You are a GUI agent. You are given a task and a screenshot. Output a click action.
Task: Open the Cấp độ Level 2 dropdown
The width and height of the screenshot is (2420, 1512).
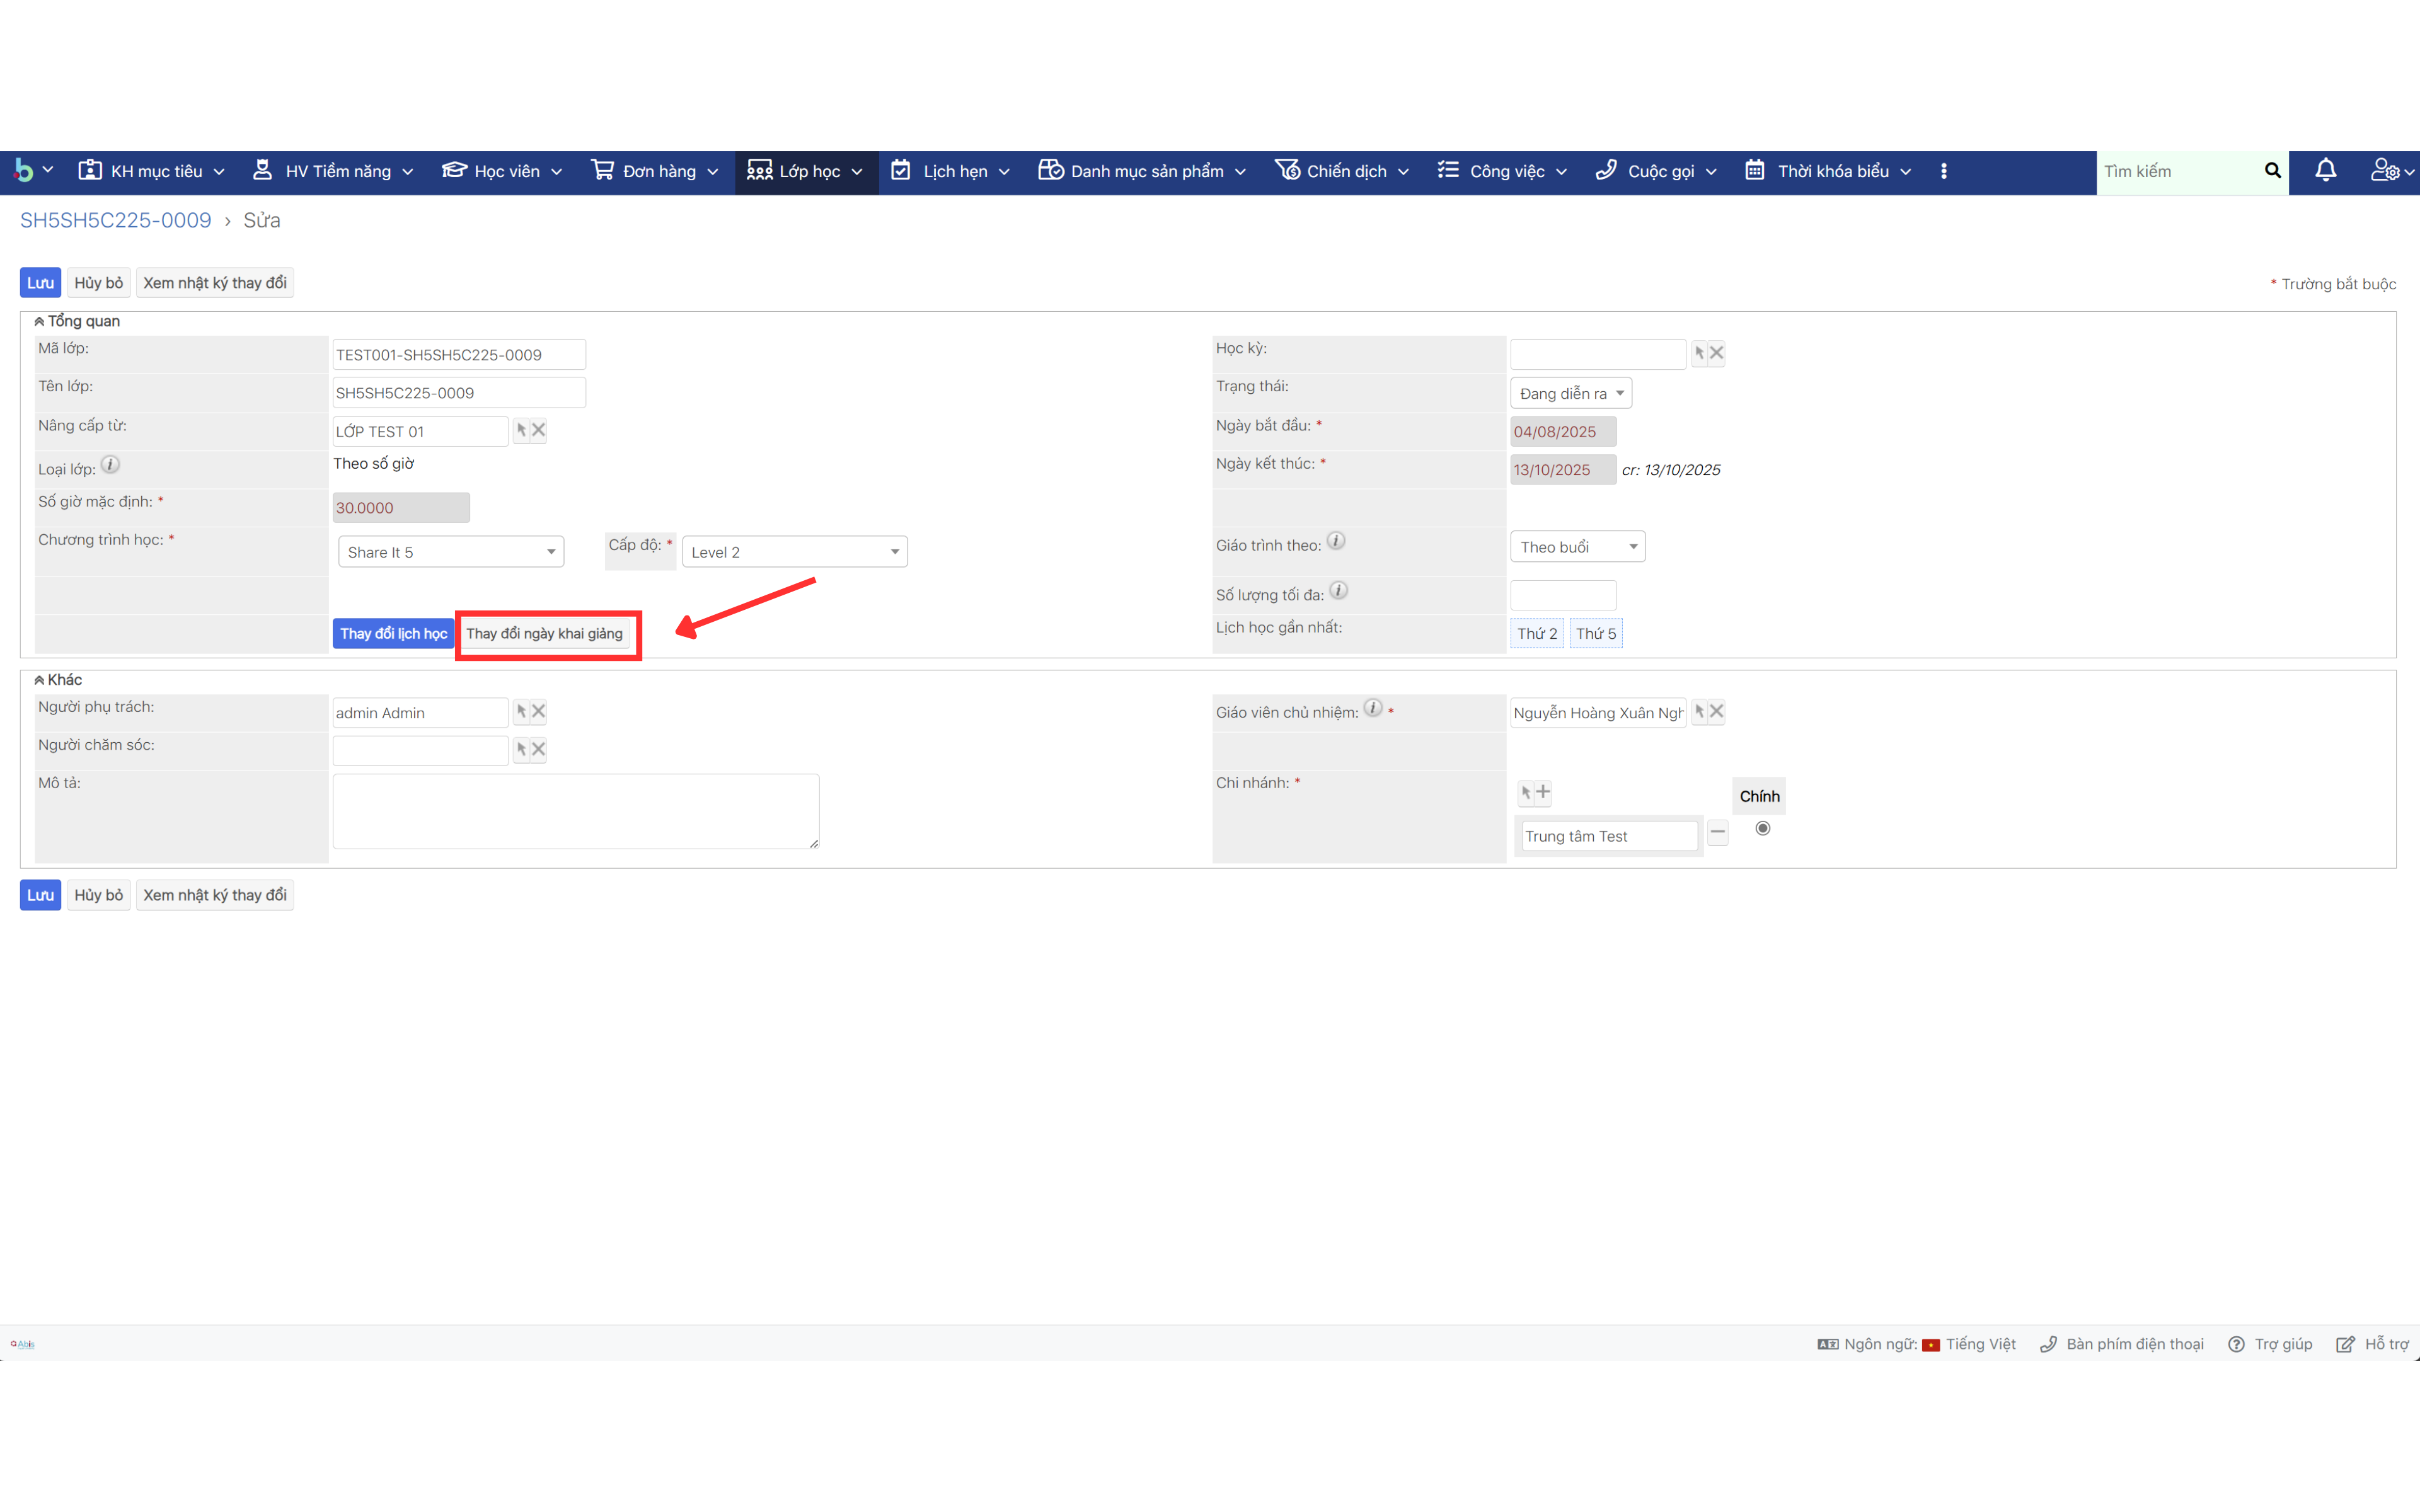pos(794,552)
